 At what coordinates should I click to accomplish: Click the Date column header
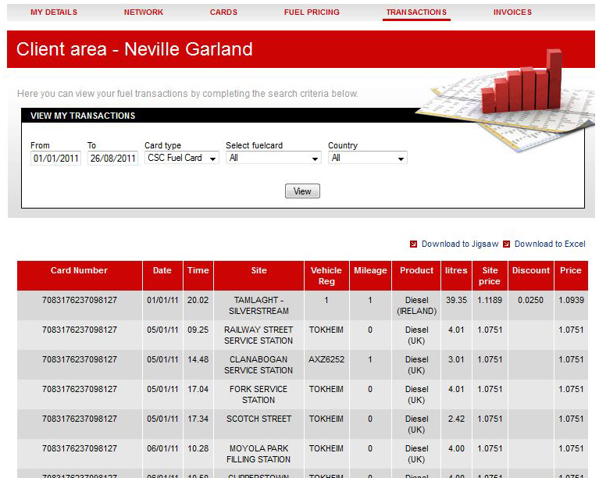[162, 276]
